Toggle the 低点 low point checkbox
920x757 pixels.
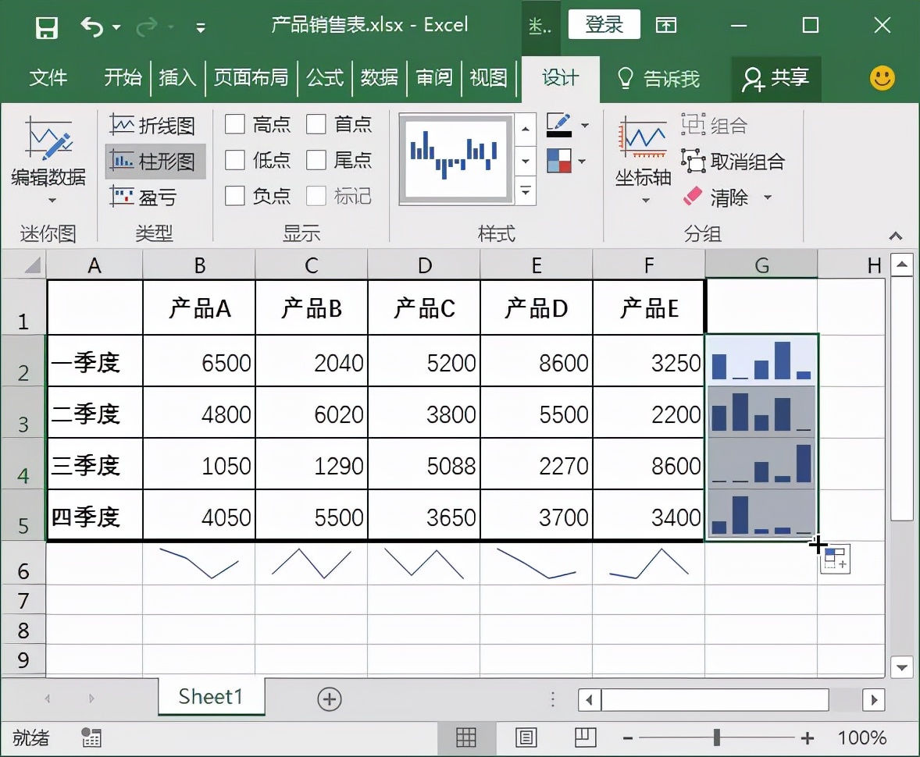[x=235, y=160]
